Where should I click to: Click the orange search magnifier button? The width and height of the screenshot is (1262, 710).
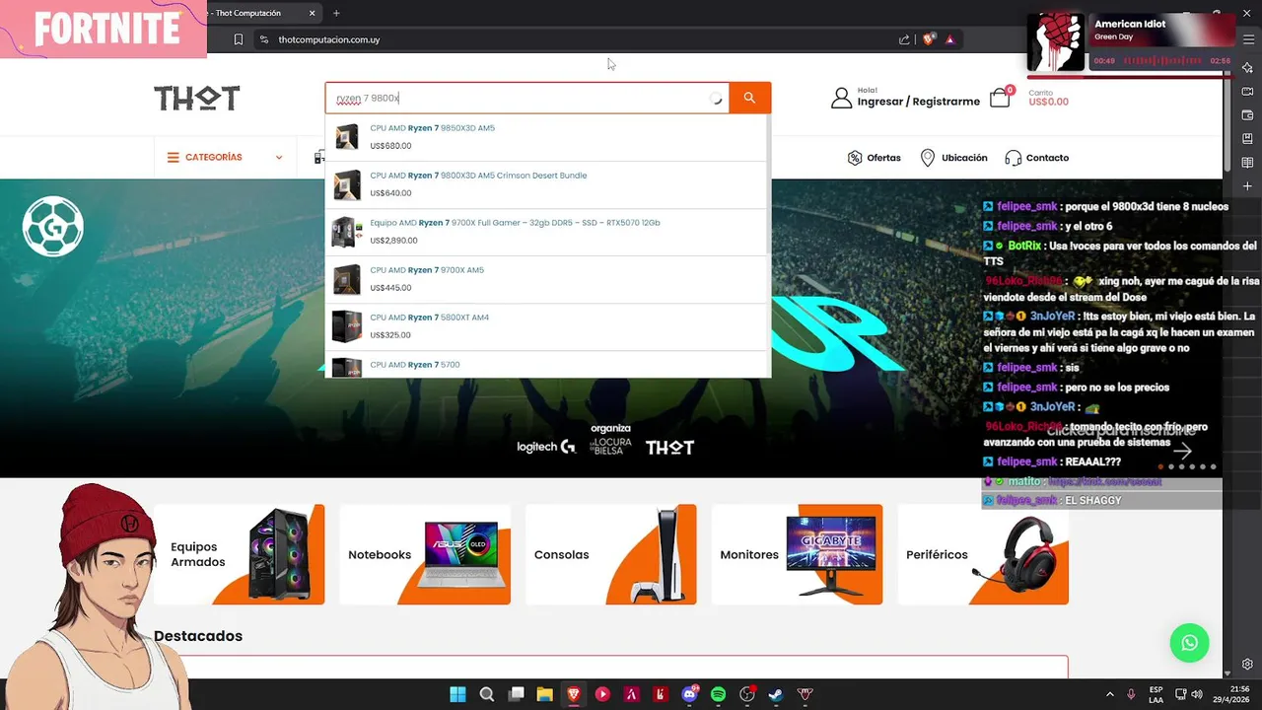(x=749, y=98)
